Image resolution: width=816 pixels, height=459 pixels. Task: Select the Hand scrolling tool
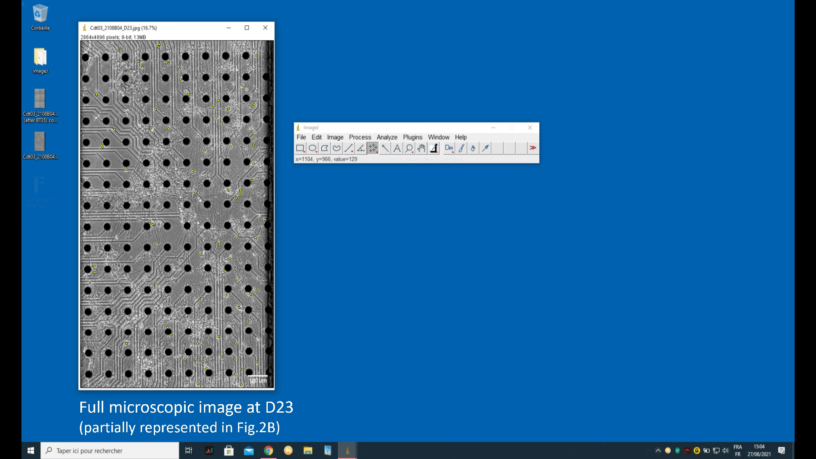coord(421,148)
